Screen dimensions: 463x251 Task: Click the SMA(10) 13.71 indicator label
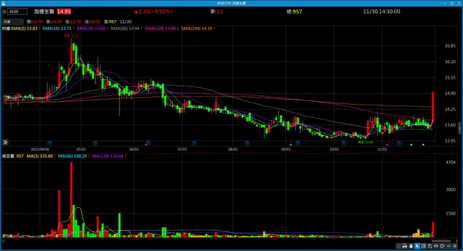click(57, 28)
